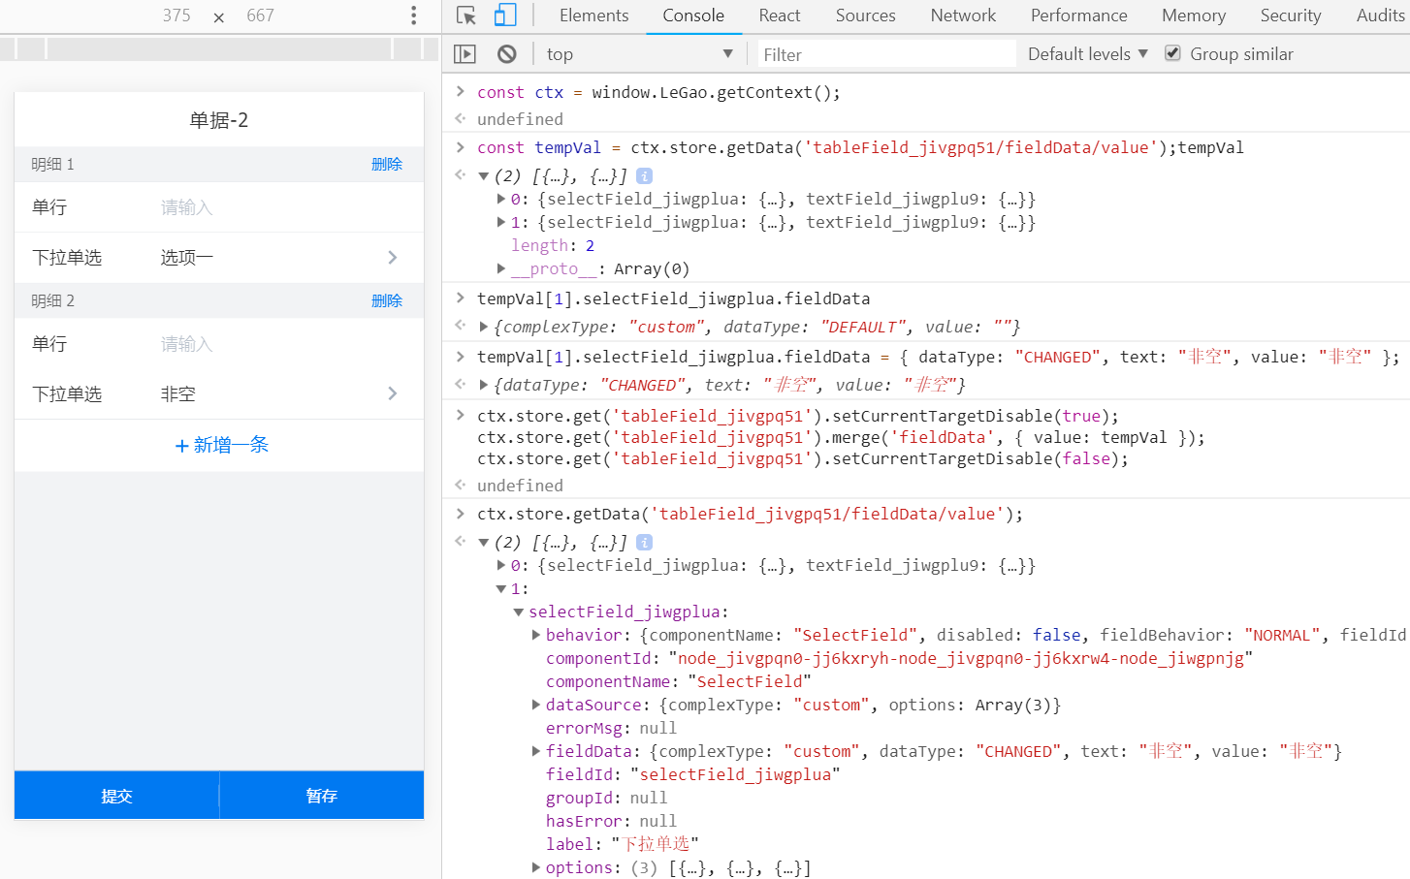Collapse item 1 of the second array
Screen dimensions: 1410x879
click(x=501, y=588)
